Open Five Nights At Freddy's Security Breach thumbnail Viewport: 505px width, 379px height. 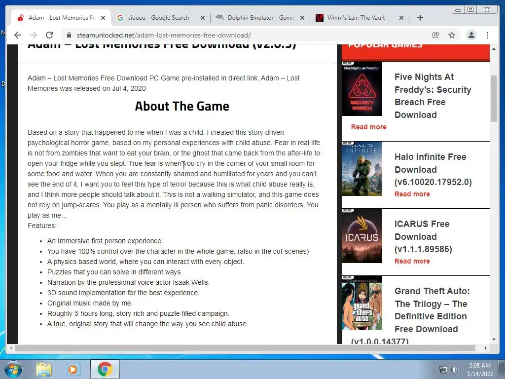pyautogui.click(x=361, y=89)
